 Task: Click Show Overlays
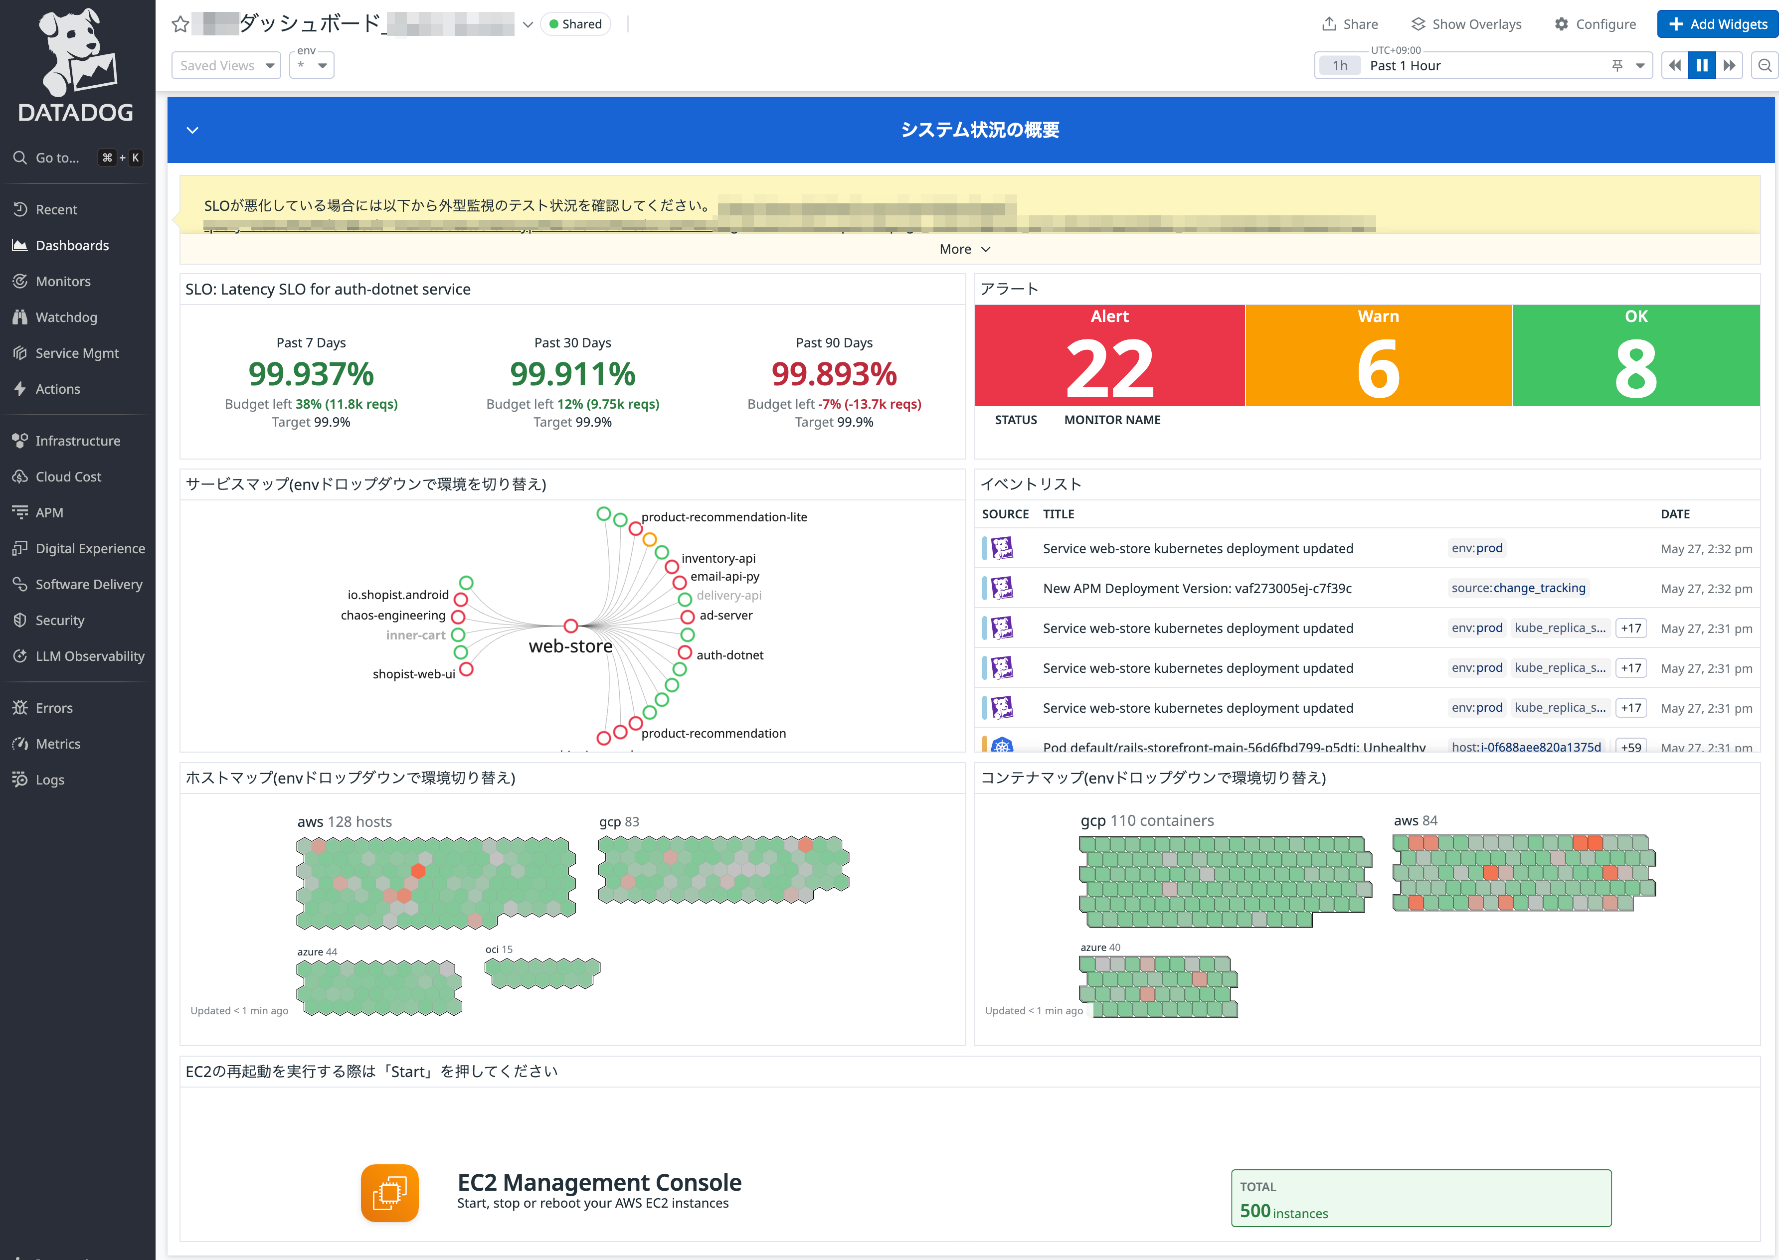[1466, 24]
